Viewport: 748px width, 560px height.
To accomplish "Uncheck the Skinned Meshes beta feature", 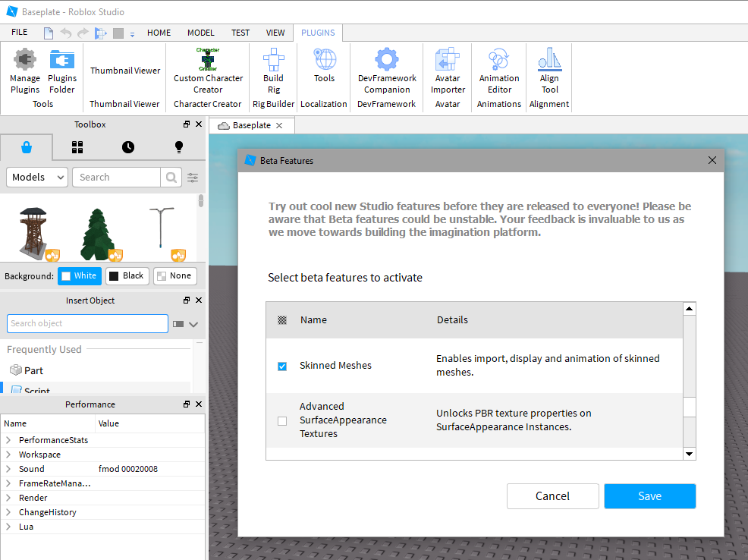I will pos(282,367).
